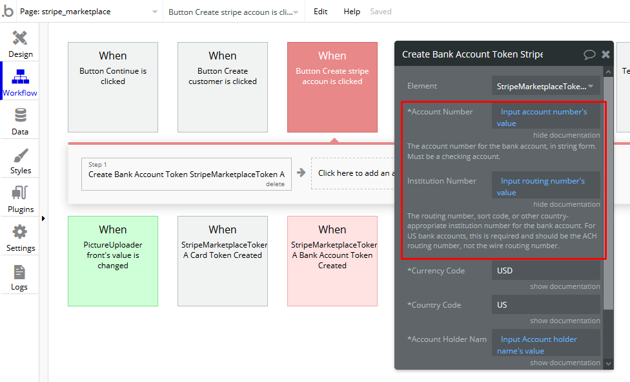Open comments on the Create Bank Account Token panel
Viewport: 630px width, 382px height.
(x=589, y=54)
